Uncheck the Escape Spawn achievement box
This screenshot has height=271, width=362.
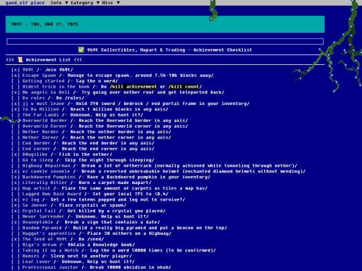[15, 76]
